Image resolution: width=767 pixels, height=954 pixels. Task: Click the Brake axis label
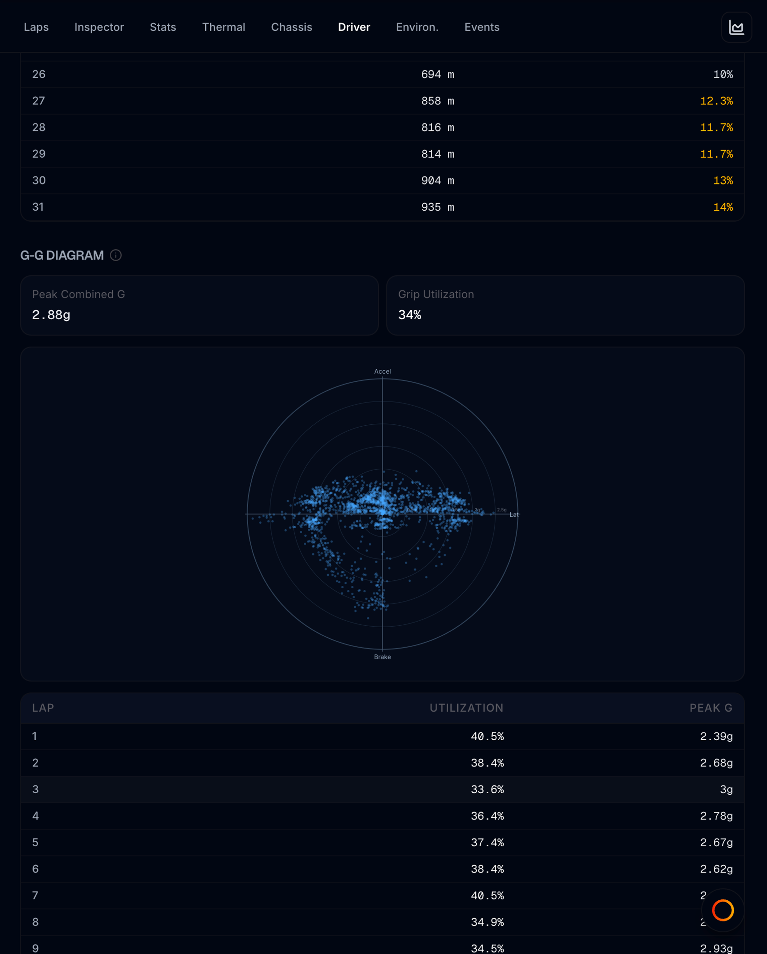tap(382, 657)
